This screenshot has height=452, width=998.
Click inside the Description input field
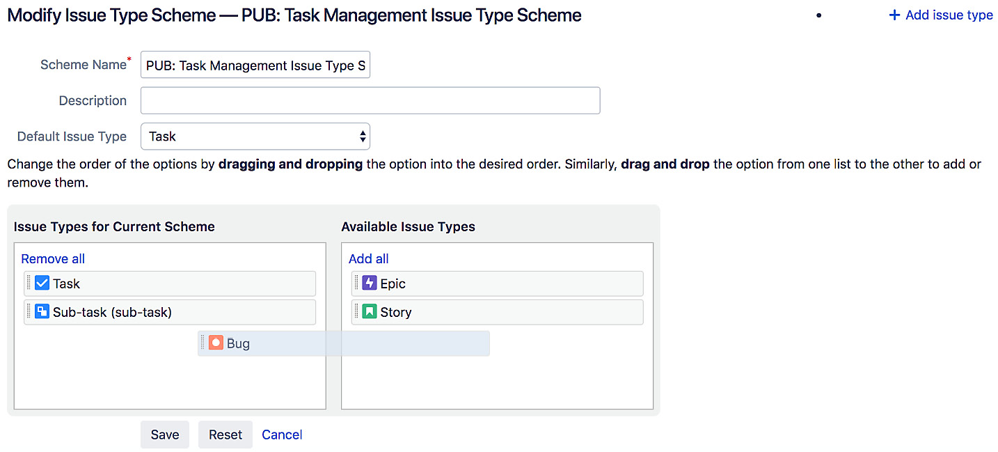[370, 100]
